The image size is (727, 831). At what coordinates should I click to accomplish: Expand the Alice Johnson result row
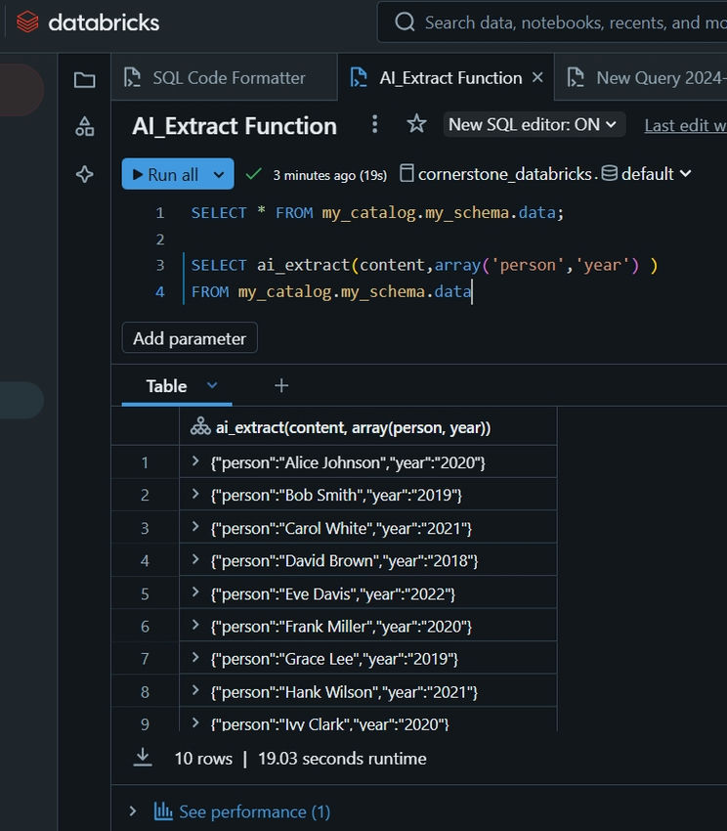pyautogui.click(x=195, y=461)
